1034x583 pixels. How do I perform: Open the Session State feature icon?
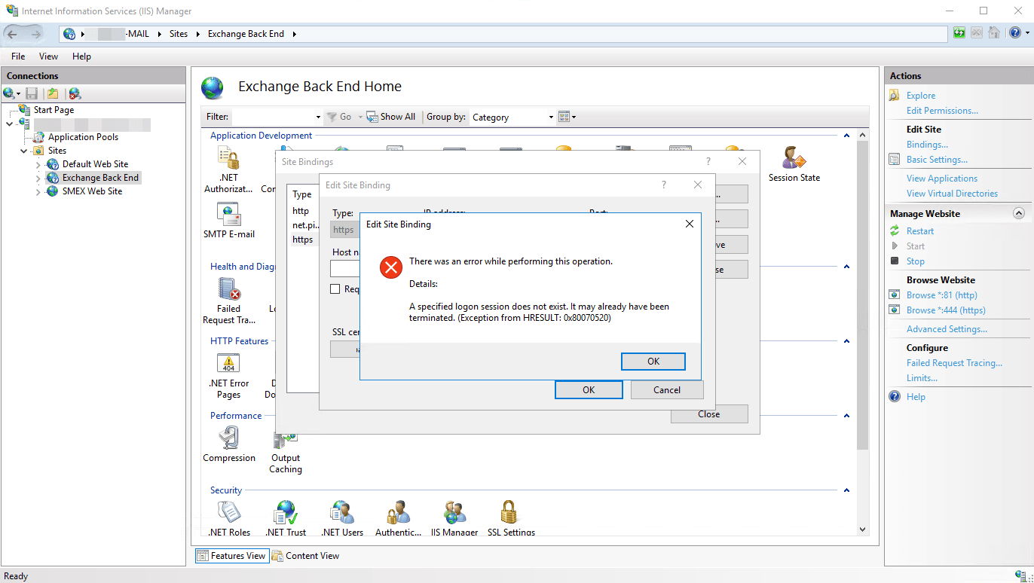coord(794,159)
